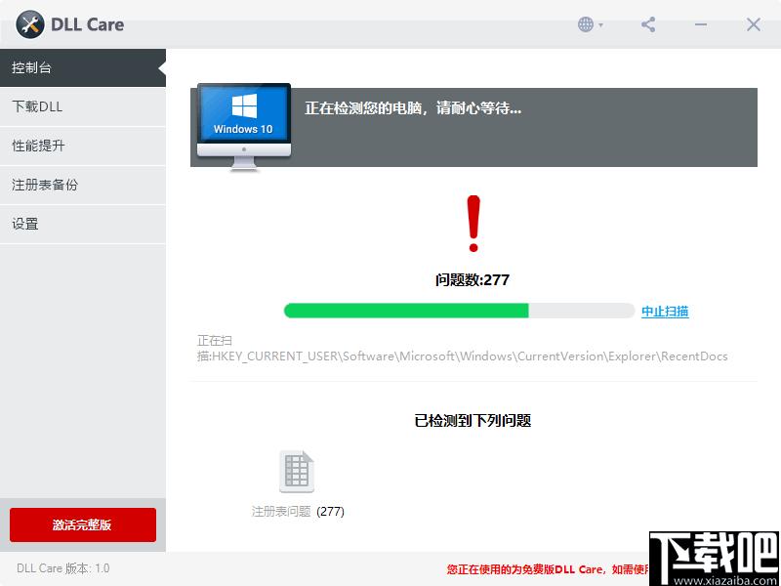Viewport: 781px width, 586px height.
Task: Click the 注册表问题 (277) label
Action: (298, 511)
